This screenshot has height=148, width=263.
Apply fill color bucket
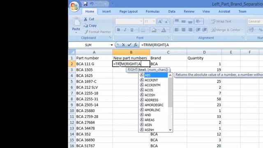154,30
